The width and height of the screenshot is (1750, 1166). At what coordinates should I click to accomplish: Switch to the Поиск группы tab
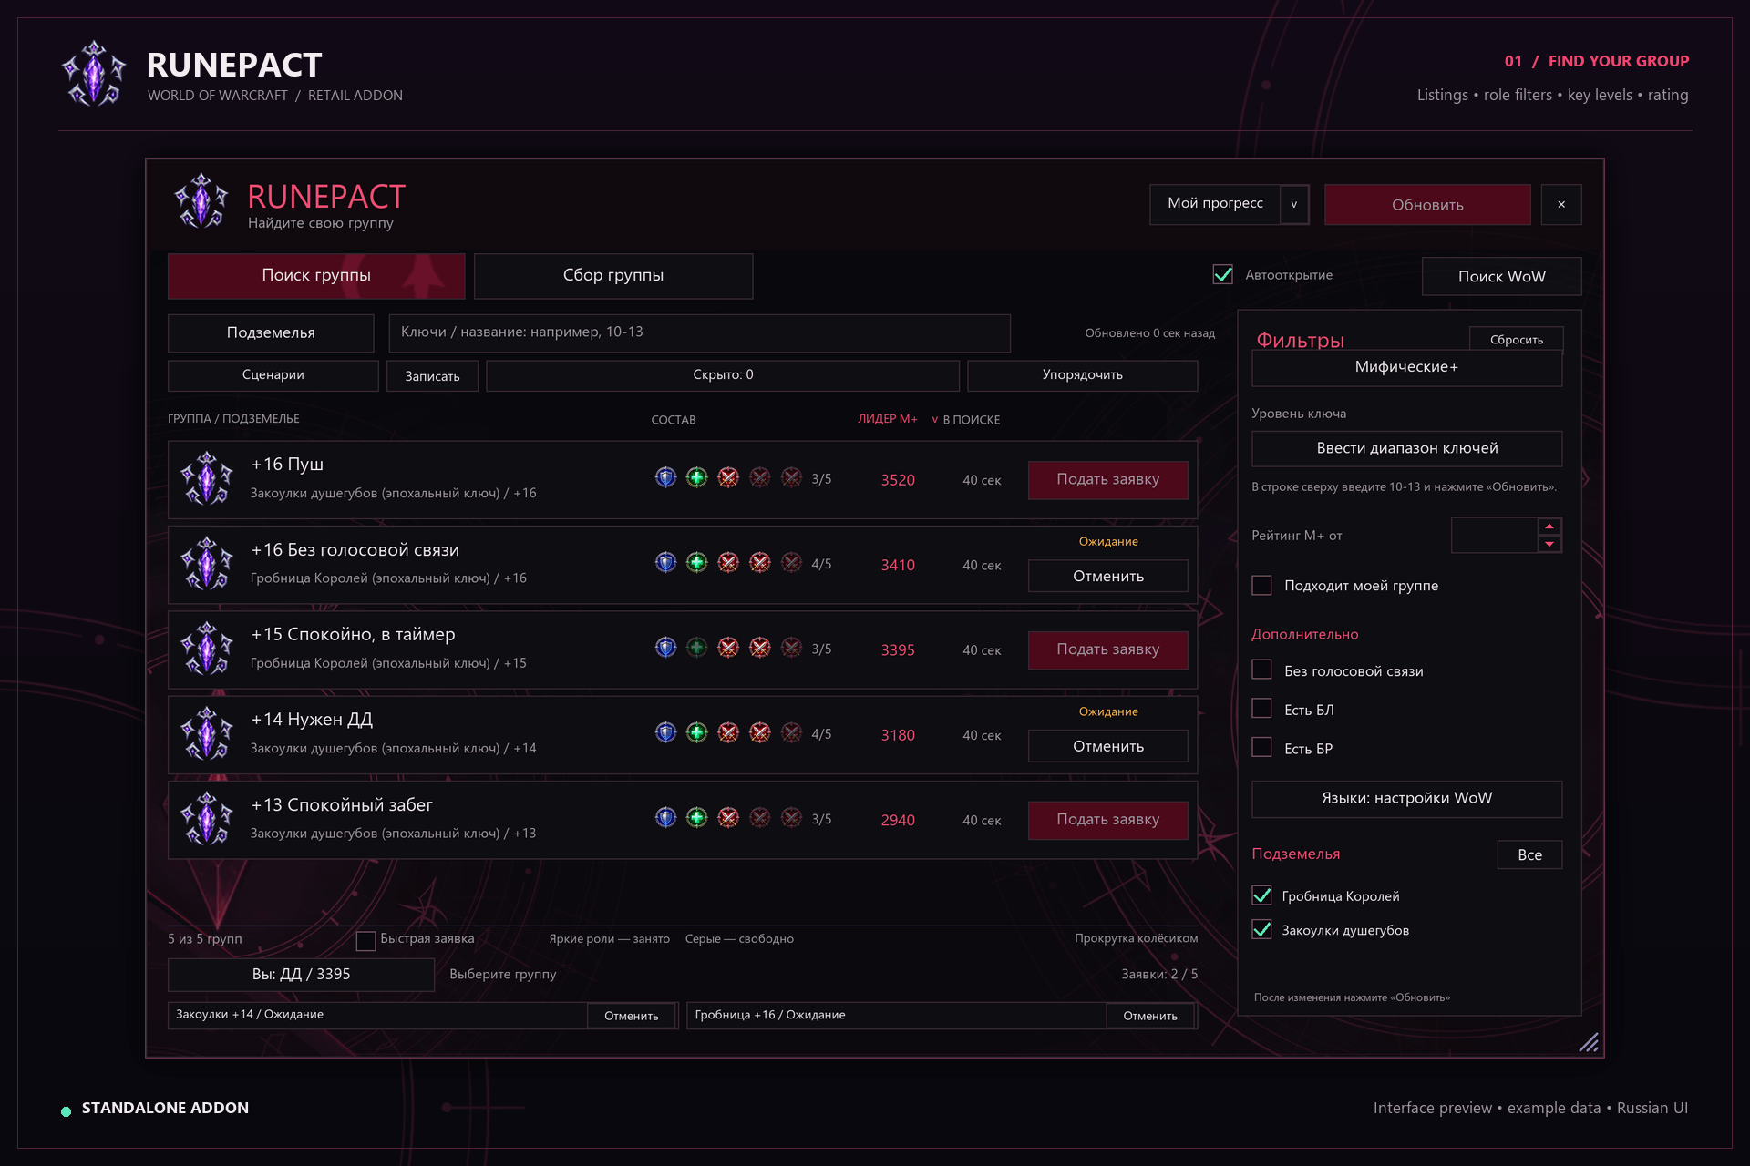pos(316,276)
